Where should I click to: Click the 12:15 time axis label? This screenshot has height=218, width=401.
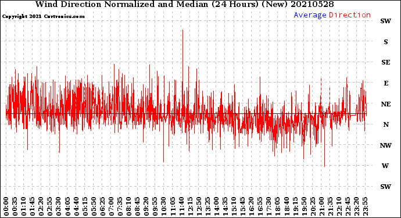click(x=190, y=206)
